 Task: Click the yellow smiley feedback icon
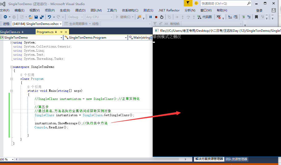196,3
